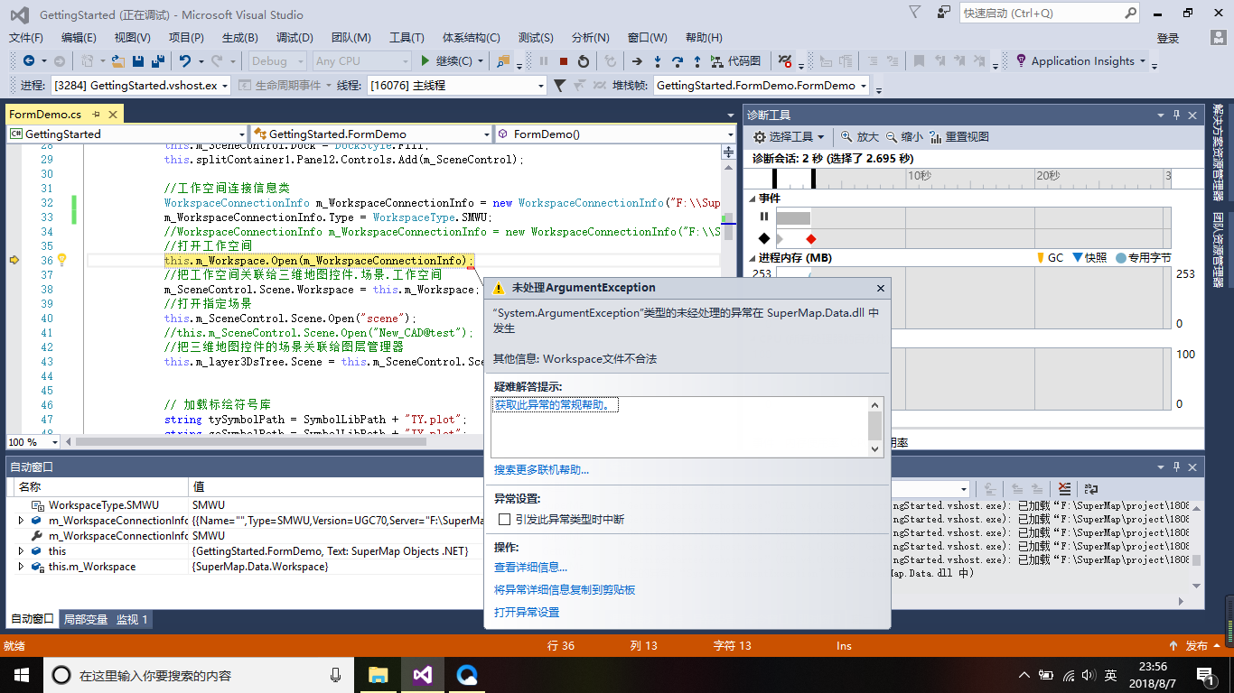Click the open file folder icon
The image size is (1234, 693).
[117, 61]
